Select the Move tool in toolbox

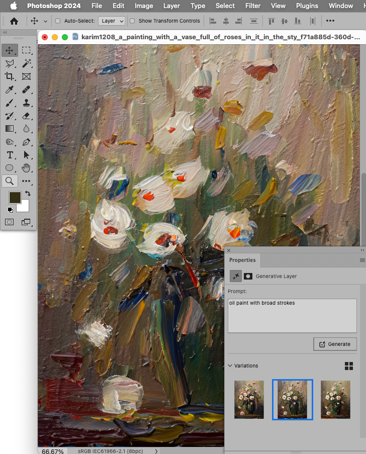pyautogui.click(x=10, y=50)
